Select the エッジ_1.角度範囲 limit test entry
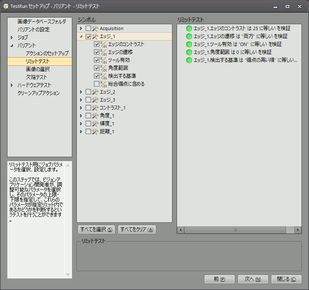The height and width of the screenshot is (290, 309). (x=233, y=52)
